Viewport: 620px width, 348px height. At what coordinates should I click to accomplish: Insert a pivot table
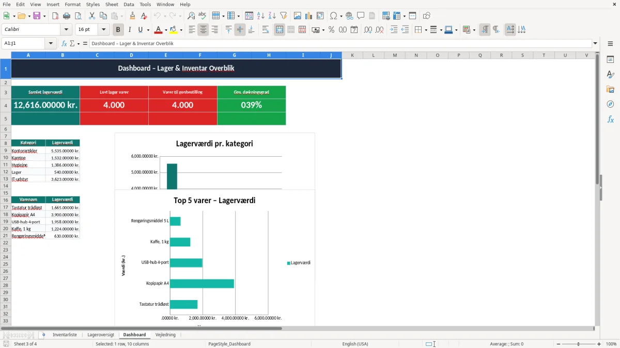point(320,16)
